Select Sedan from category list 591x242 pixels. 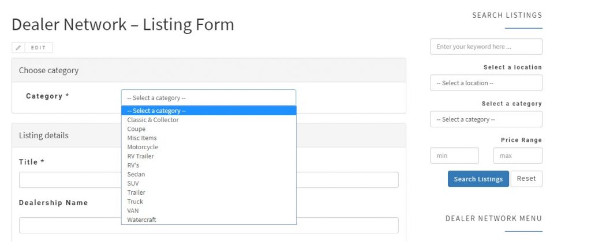tap(136, 174)
